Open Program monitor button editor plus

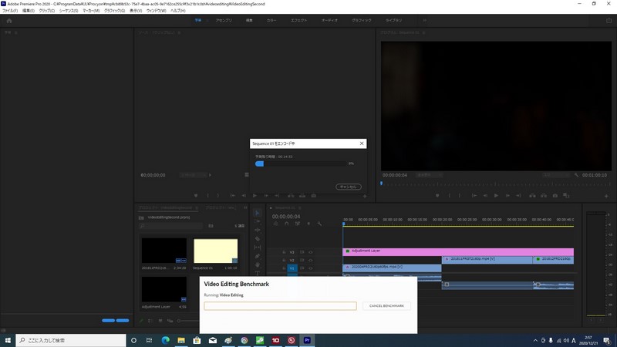[x=606, y=196]
